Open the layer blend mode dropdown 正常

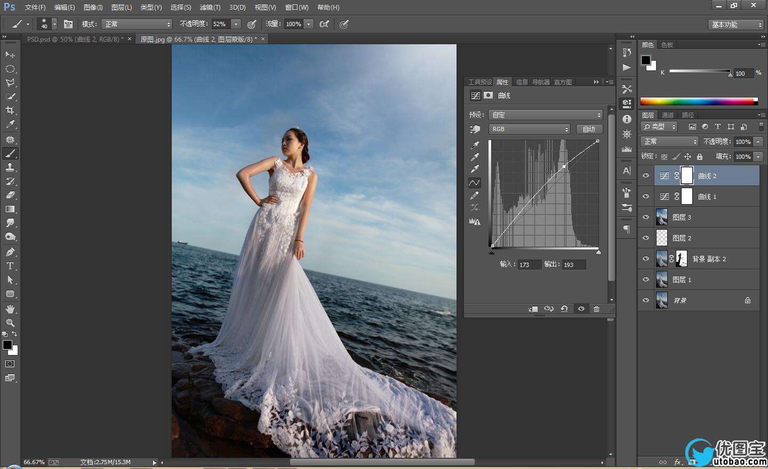click(x=669, y=141)
